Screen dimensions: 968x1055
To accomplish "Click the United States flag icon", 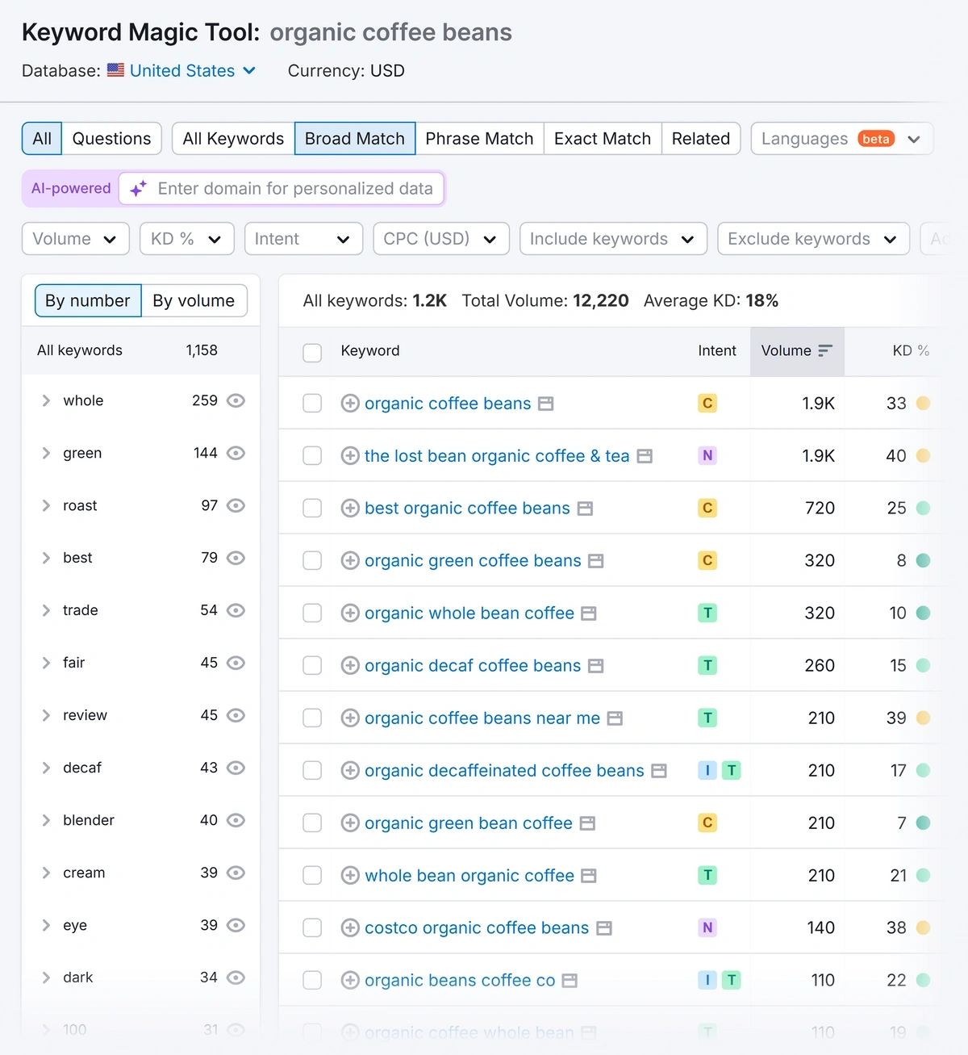I will [x=116, y=70].
